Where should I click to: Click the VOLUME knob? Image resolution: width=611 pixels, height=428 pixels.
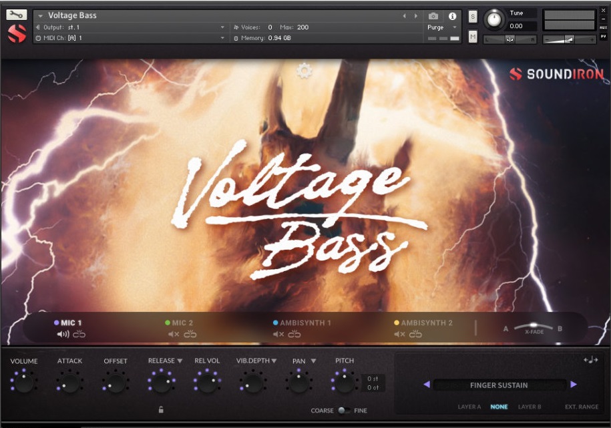(24, 382)
